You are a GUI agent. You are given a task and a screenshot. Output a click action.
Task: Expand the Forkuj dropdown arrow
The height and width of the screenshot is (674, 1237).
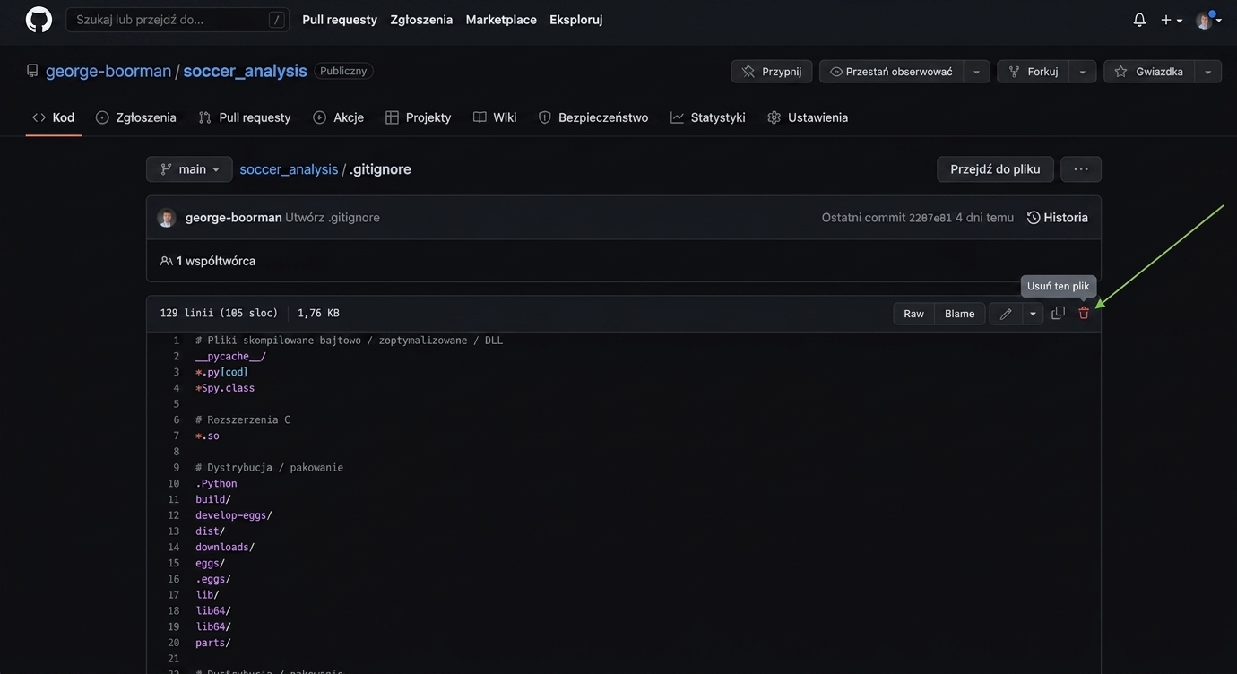pos(1083,72)
